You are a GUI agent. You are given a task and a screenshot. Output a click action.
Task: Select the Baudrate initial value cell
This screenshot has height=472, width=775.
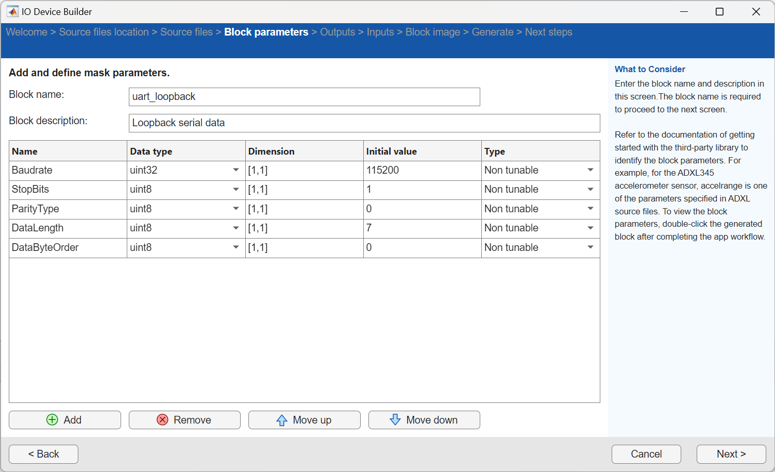click(x=422, y=170)
